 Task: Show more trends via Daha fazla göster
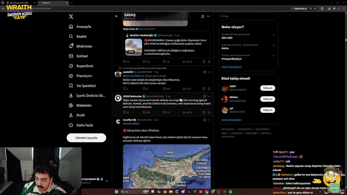point(232,67)
